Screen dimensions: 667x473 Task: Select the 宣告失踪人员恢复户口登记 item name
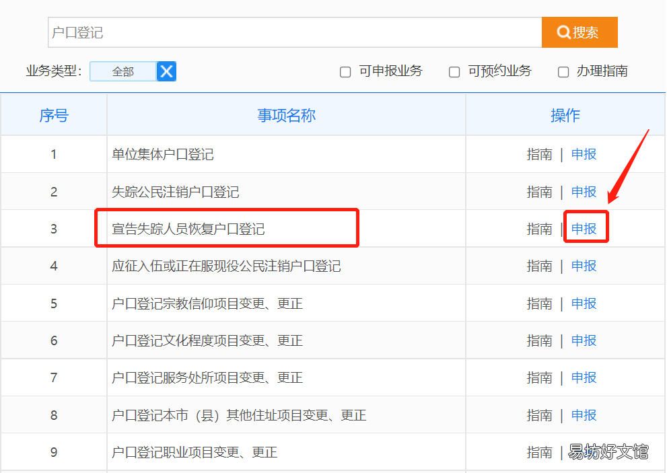(188, 229)
